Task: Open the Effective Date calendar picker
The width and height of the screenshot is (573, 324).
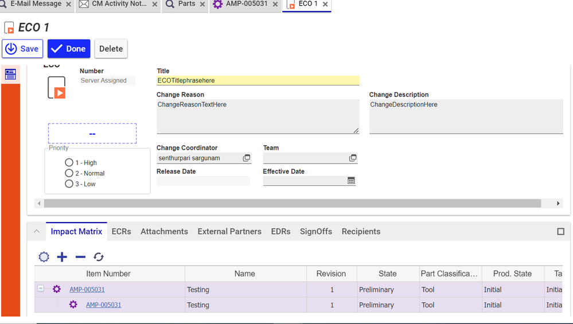Action: (351, 181)
